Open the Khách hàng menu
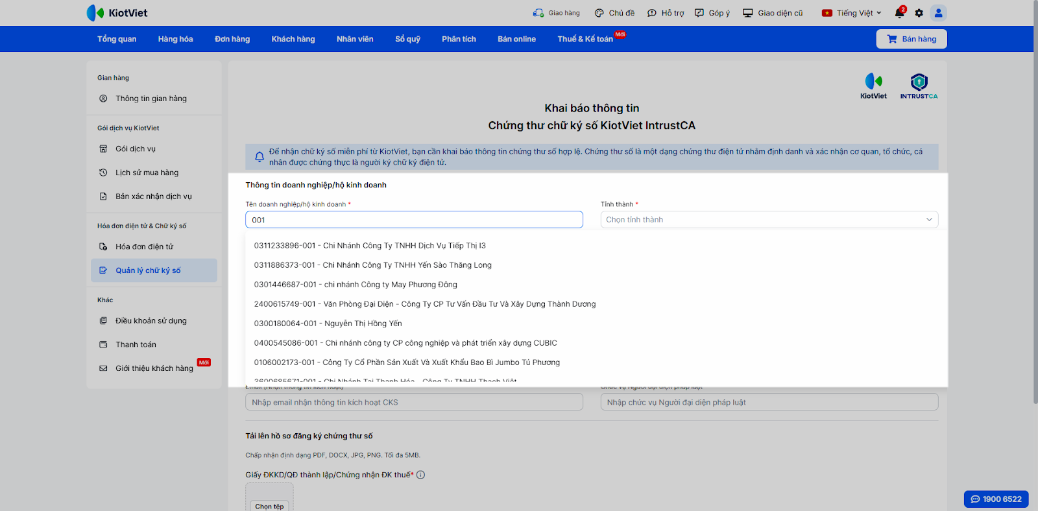 pos(293,39)
